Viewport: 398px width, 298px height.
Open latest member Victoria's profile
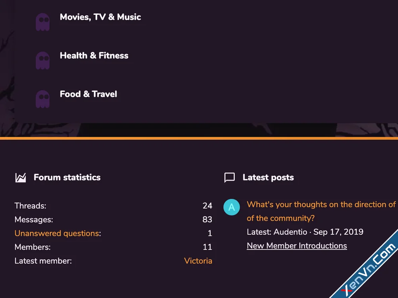[198, 261]
